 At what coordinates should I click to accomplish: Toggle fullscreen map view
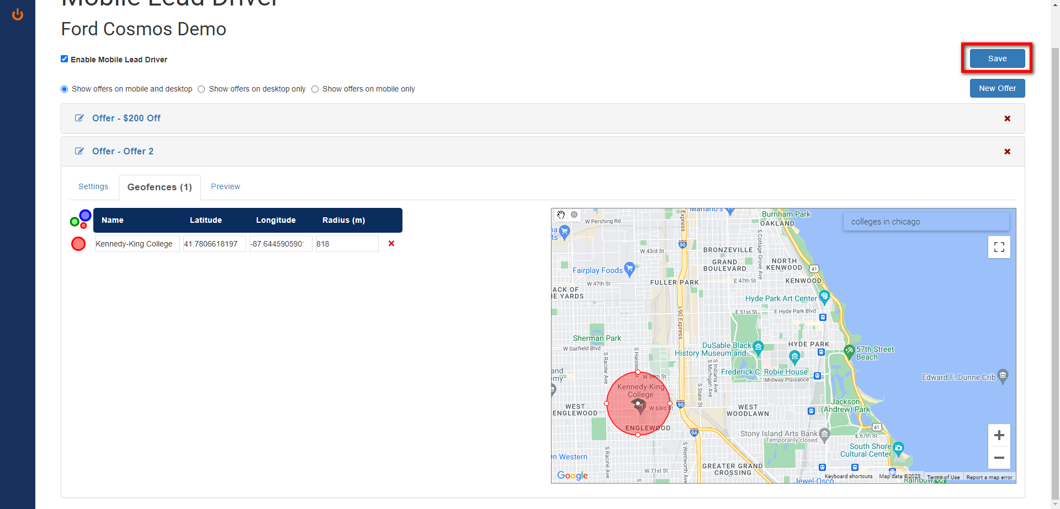coord(999,247)
